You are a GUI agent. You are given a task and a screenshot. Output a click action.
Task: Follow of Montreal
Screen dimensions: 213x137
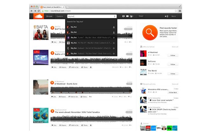tap(173, 55)
